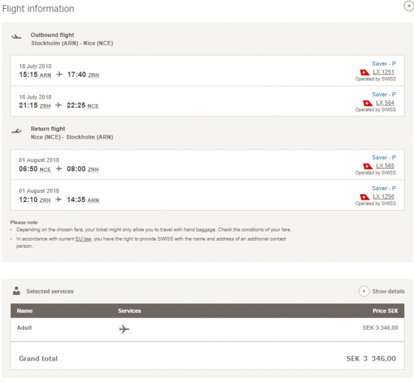Image resolution: width=414 pixels, height=382 pixels.
Task: Click the SWISS logo beside LX 1250
Action: point(365,196)
